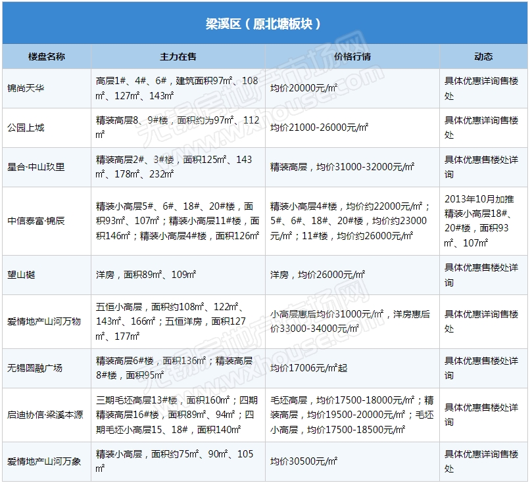Select the "价格行情" column header

click(x=352, y=57)
